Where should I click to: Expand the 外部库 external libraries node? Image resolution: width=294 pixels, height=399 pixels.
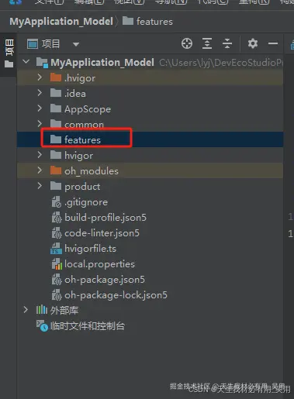point(26,310)
